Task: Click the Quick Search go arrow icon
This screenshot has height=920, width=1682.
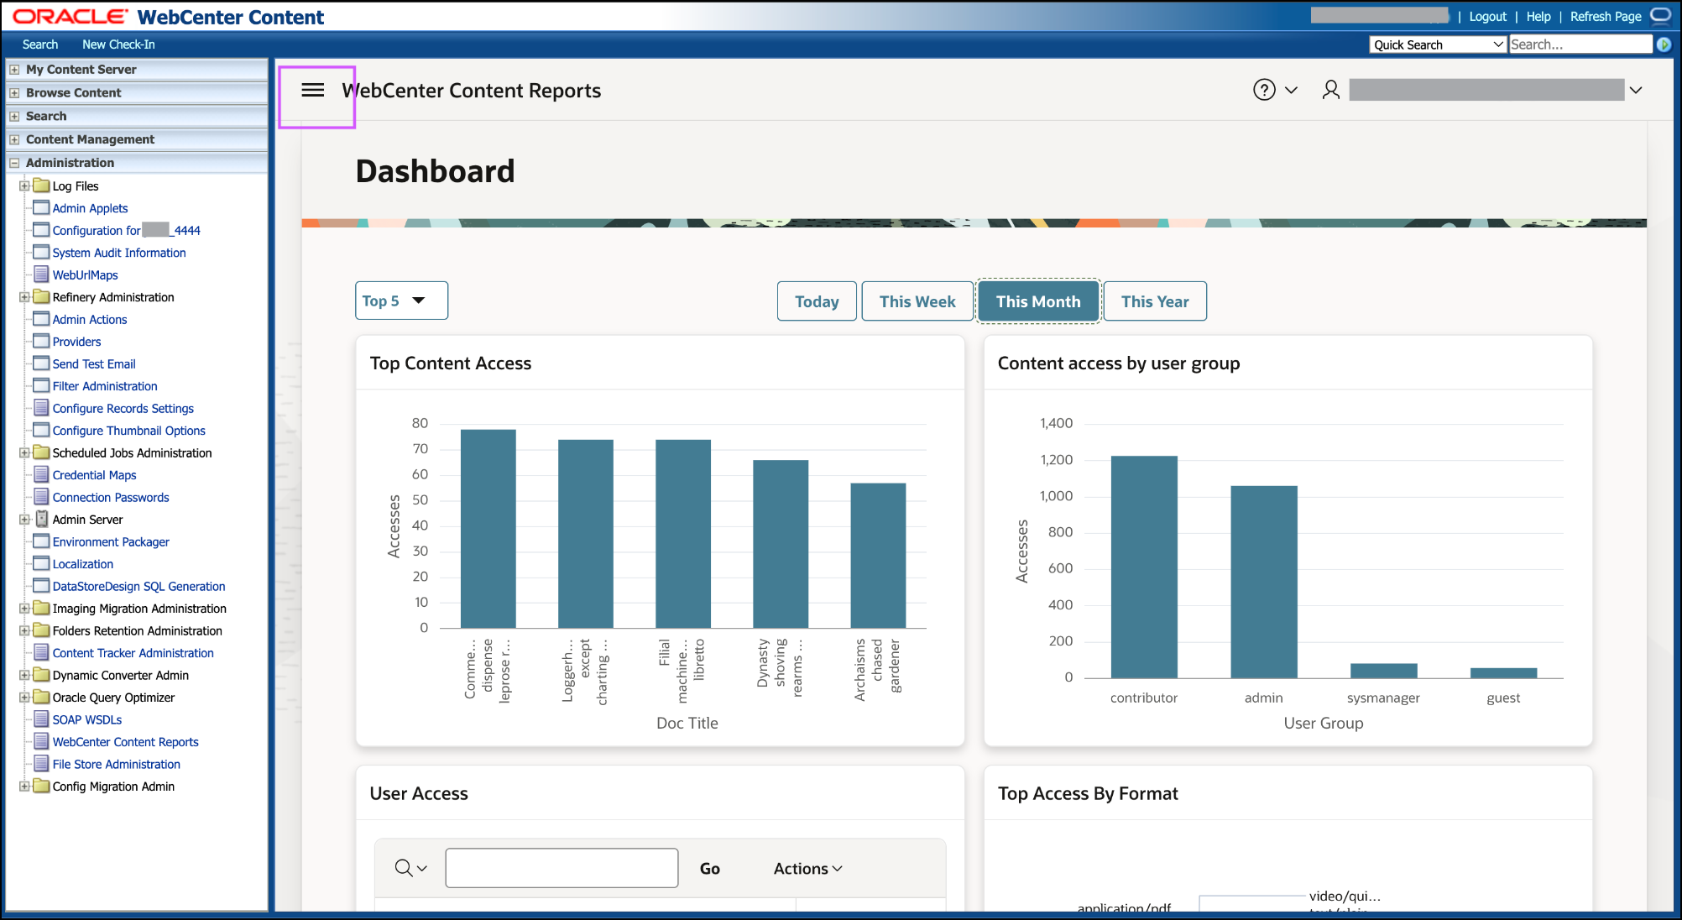Action: tap(1664, 44)
